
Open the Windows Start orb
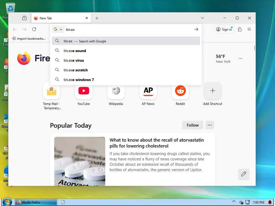(x=7, y=202)
